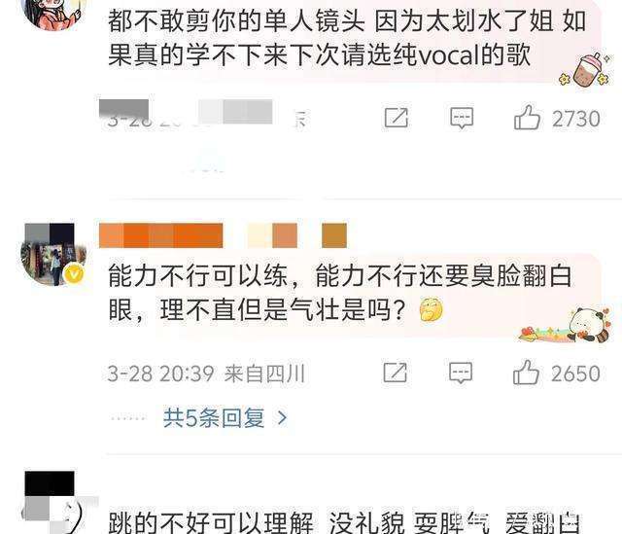Click share icon on the 2730-likes comment
The height and width of the screenshot is (534, 622).
tap(397, 118)
